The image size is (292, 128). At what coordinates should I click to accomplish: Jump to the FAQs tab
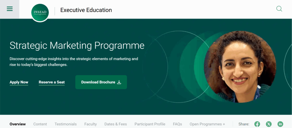177,124
